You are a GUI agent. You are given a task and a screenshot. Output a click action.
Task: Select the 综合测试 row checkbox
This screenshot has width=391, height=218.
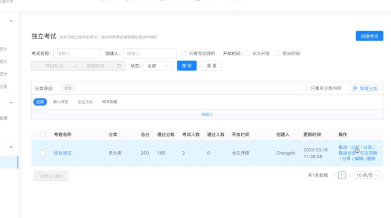tap(43, 153)
